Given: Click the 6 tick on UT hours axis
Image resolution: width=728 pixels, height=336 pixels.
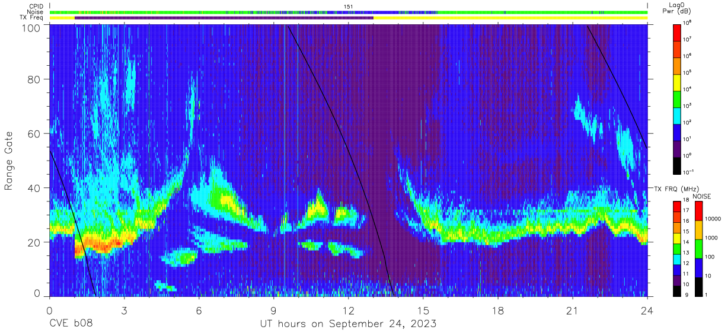Looking at the screenshot, I should [199, 311].
